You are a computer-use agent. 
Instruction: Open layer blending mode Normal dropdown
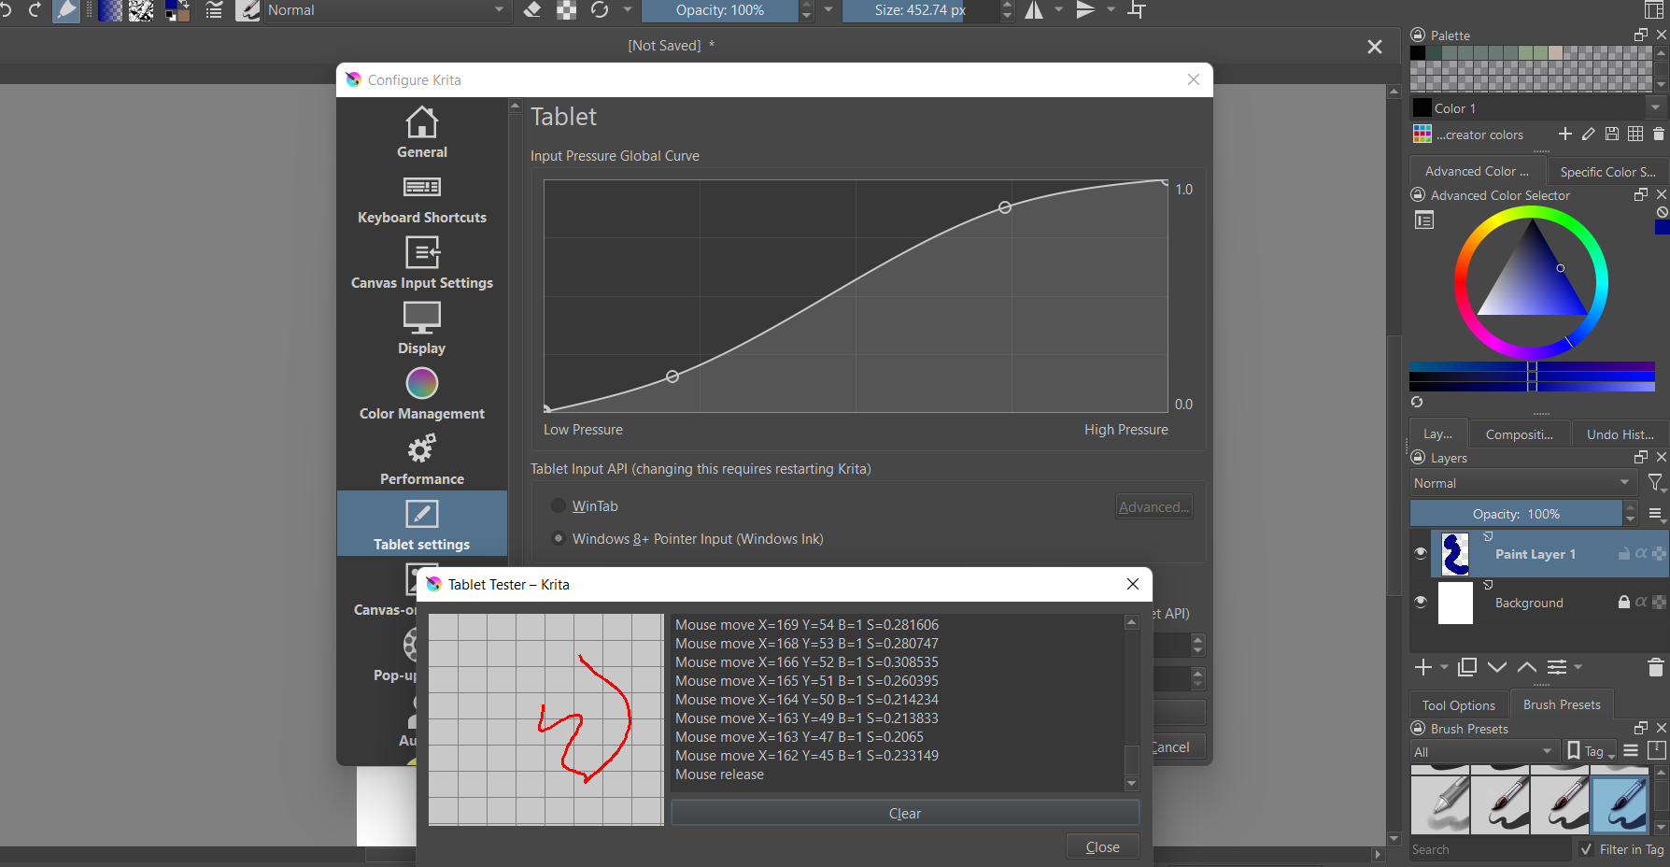[1522, 483]
